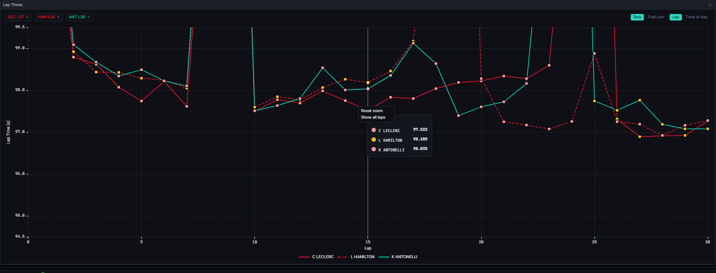Image resolution: width=716 pixels, height=273 pixels.
Task: Switch to Raw lap times
Action: [637, 17]
